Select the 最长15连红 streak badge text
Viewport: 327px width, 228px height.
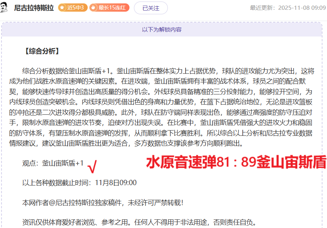coord(113,8)
